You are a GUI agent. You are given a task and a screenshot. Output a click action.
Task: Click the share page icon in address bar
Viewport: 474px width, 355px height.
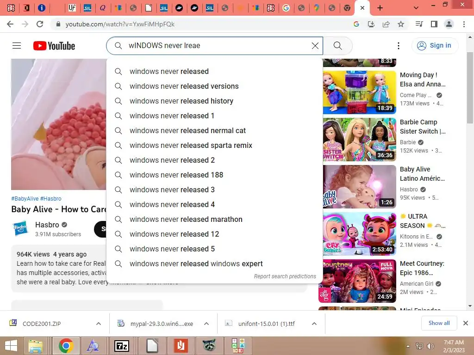click(386, 24)
